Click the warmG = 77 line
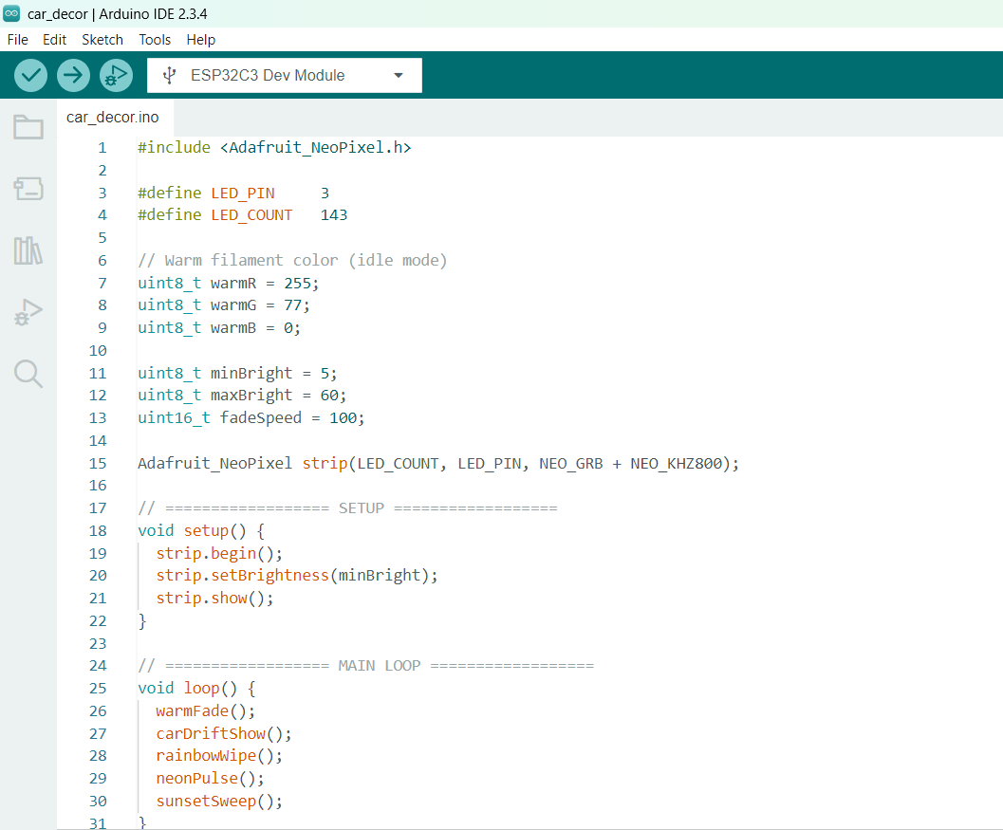Screen dimensions: 1003x830 (224, 305)
